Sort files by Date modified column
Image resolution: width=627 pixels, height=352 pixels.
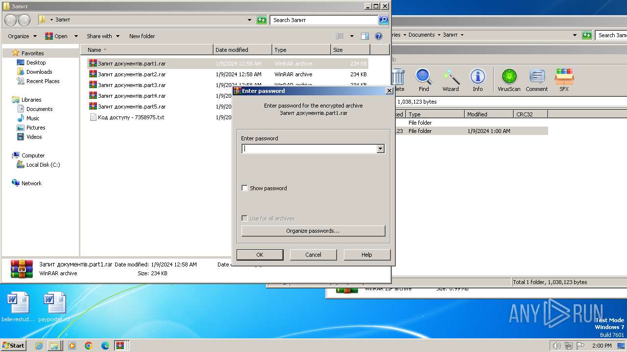[243, 50]
